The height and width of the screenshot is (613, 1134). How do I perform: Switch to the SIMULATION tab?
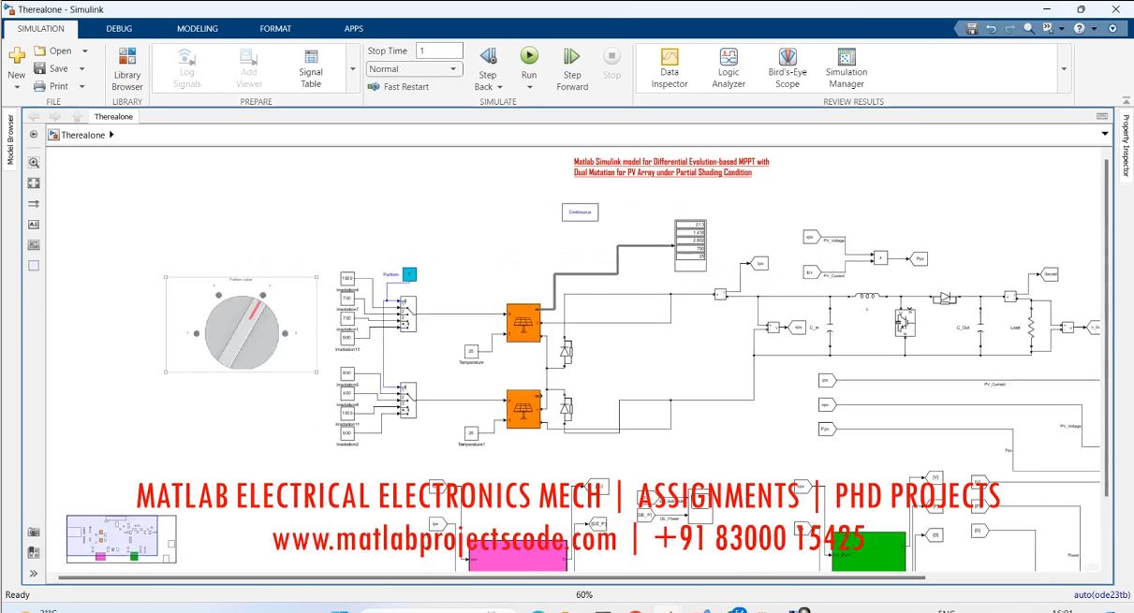[x=41, y=29]
